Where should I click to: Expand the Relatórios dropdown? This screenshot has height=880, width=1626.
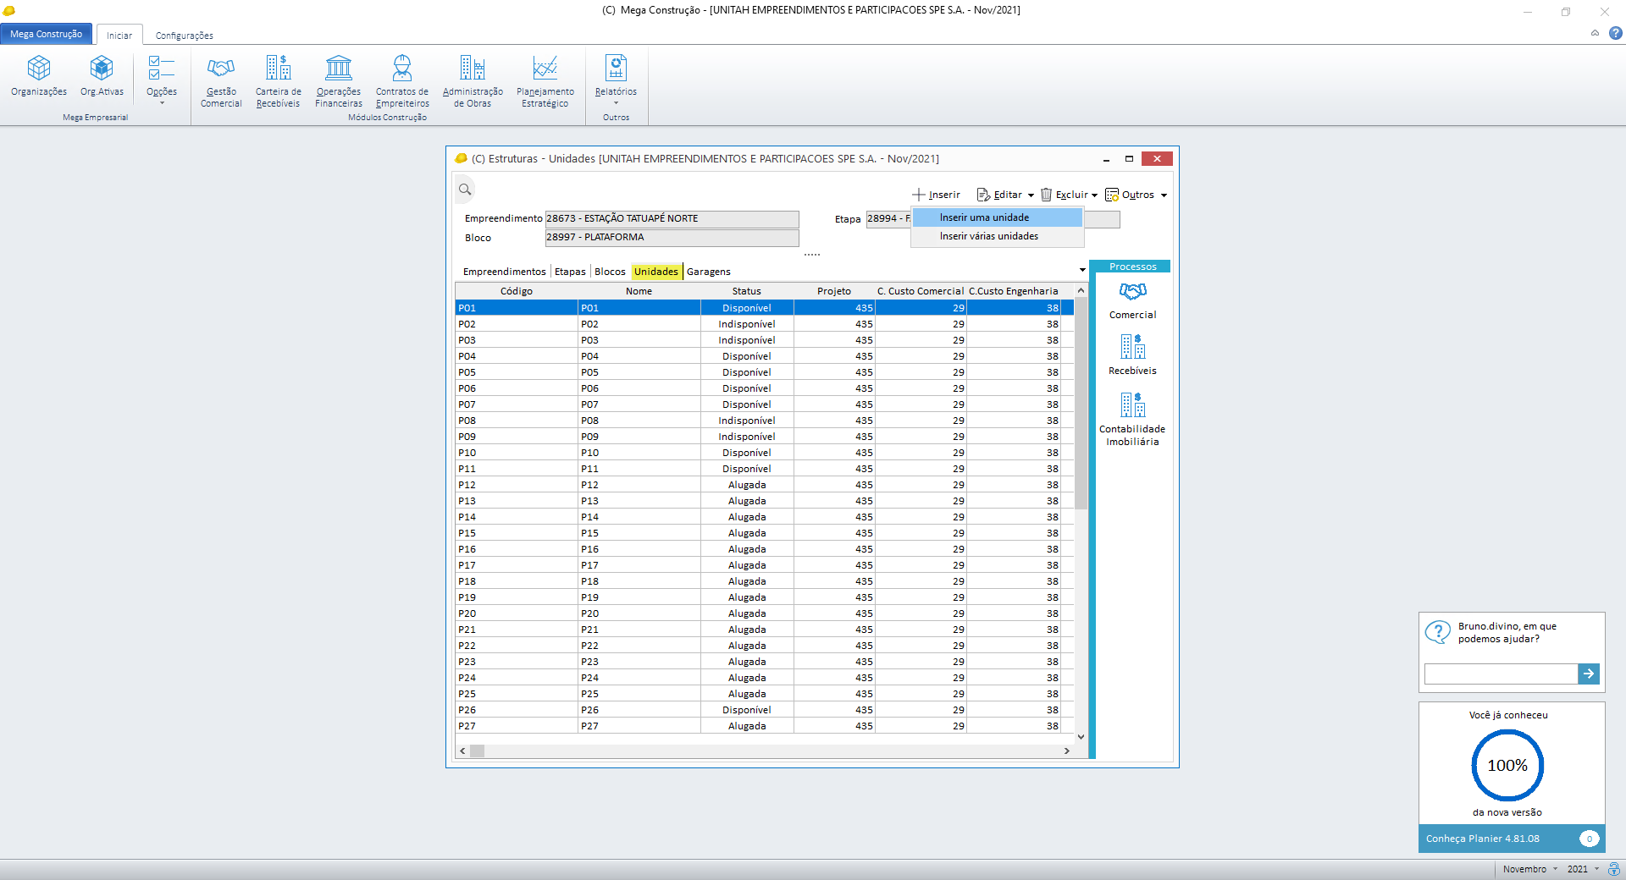pyautogui.click(x=616, y=103)
